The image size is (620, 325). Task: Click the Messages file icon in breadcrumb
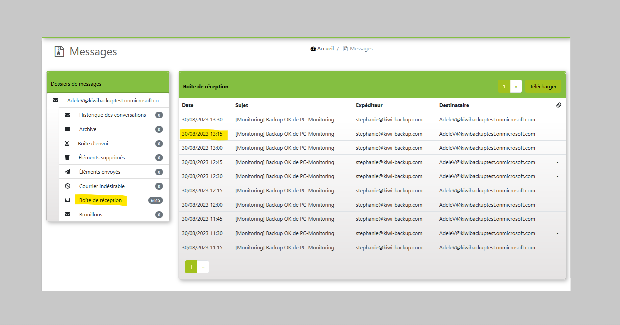(345, 49)
